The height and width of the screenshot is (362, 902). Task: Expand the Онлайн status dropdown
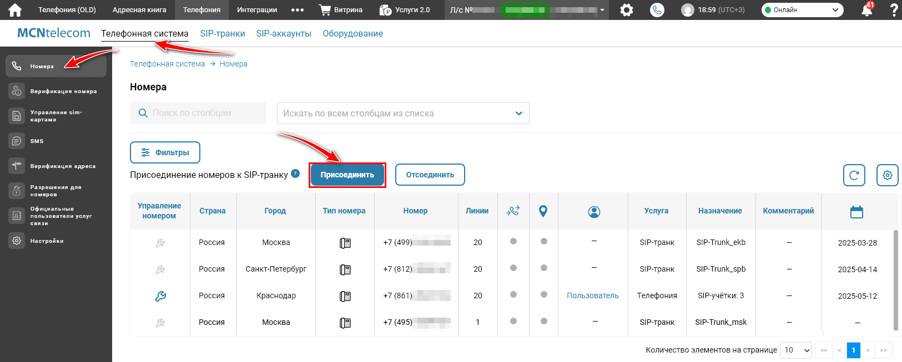802,10
